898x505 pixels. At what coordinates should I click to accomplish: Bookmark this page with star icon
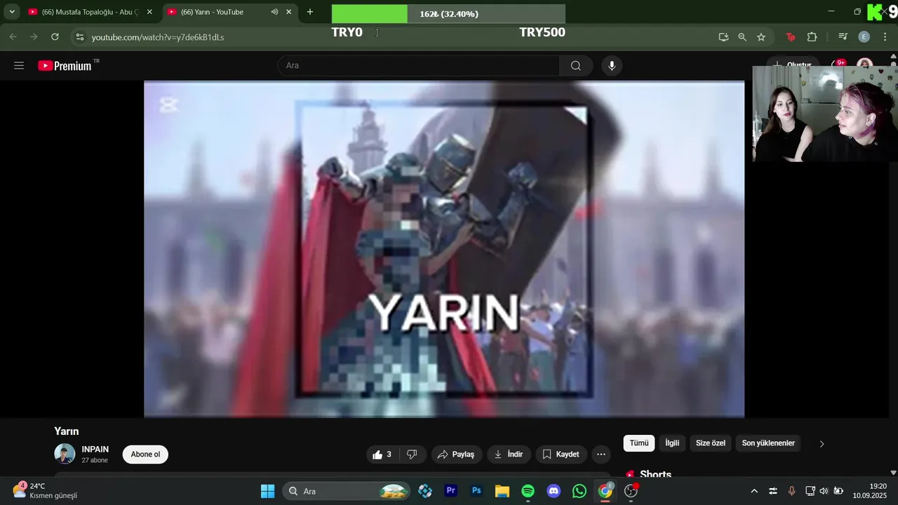click(x=761, y=36)
